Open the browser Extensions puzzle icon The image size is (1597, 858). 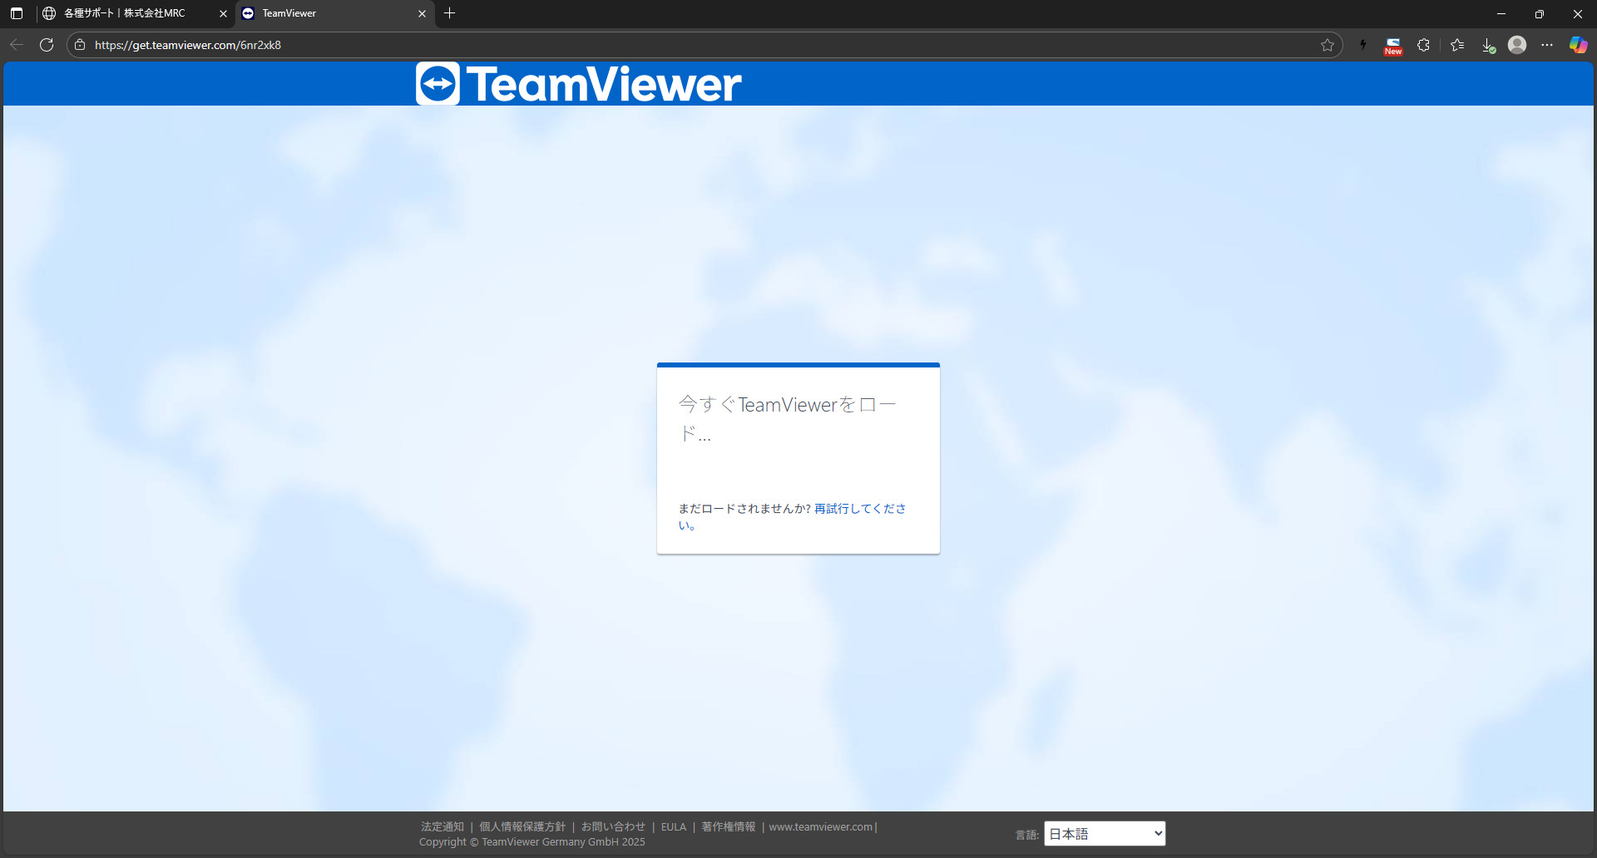tap(1423, 45)
